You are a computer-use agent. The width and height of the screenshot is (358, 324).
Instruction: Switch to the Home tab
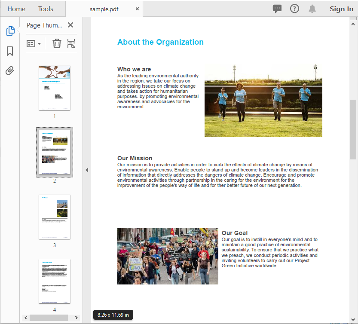click(x=16, y=9)
